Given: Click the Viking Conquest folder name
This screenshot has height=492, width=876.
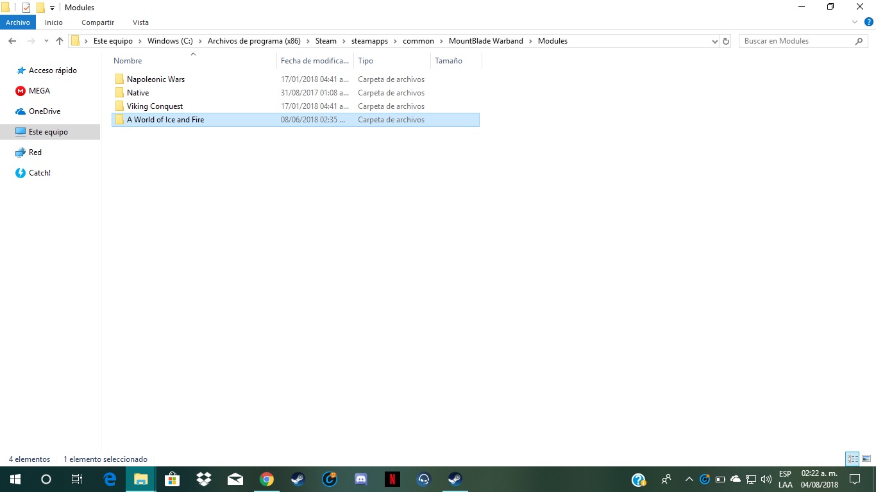Looking at the screenshot, I should pyautogui.click(x=155, y=106).
